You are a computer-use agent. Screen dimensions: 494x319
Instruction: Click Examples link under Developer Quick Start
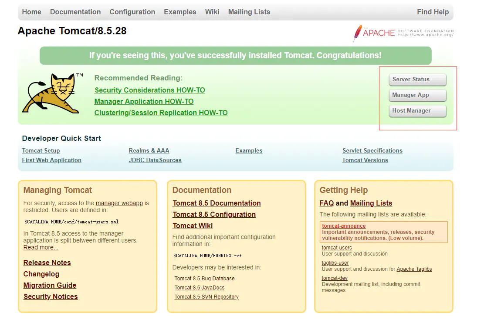249,150
